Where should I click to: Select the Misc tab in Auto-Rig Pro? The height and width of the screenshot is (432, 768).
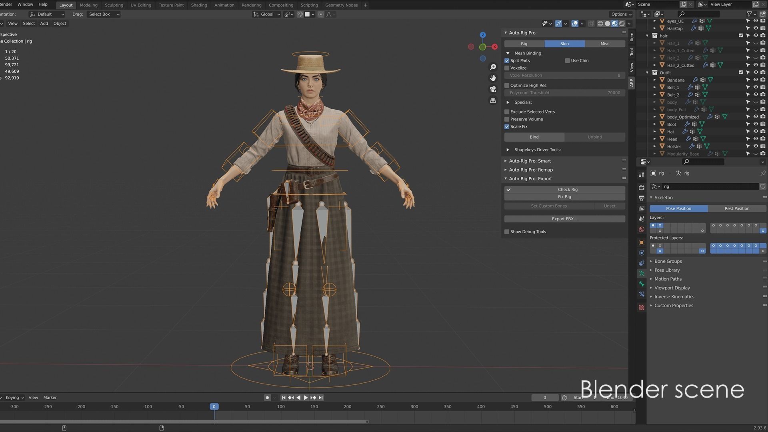tap(605, 44)
